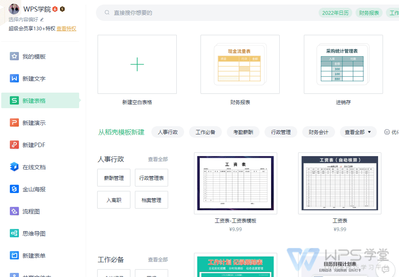Open the 进销存 purchase statistics card
The height and width of the screenshot is (277, 399).
[x=343, y=64]
